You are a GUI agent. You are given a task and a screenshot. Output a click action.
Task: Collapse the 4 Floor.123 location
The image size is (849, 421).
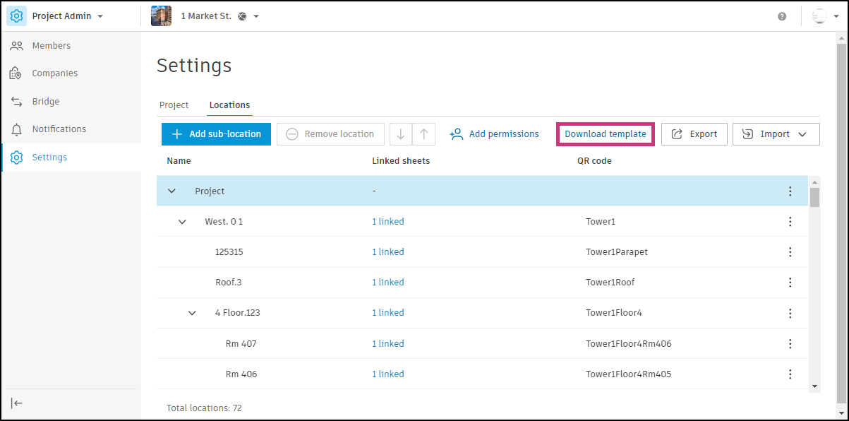point(192,313)
